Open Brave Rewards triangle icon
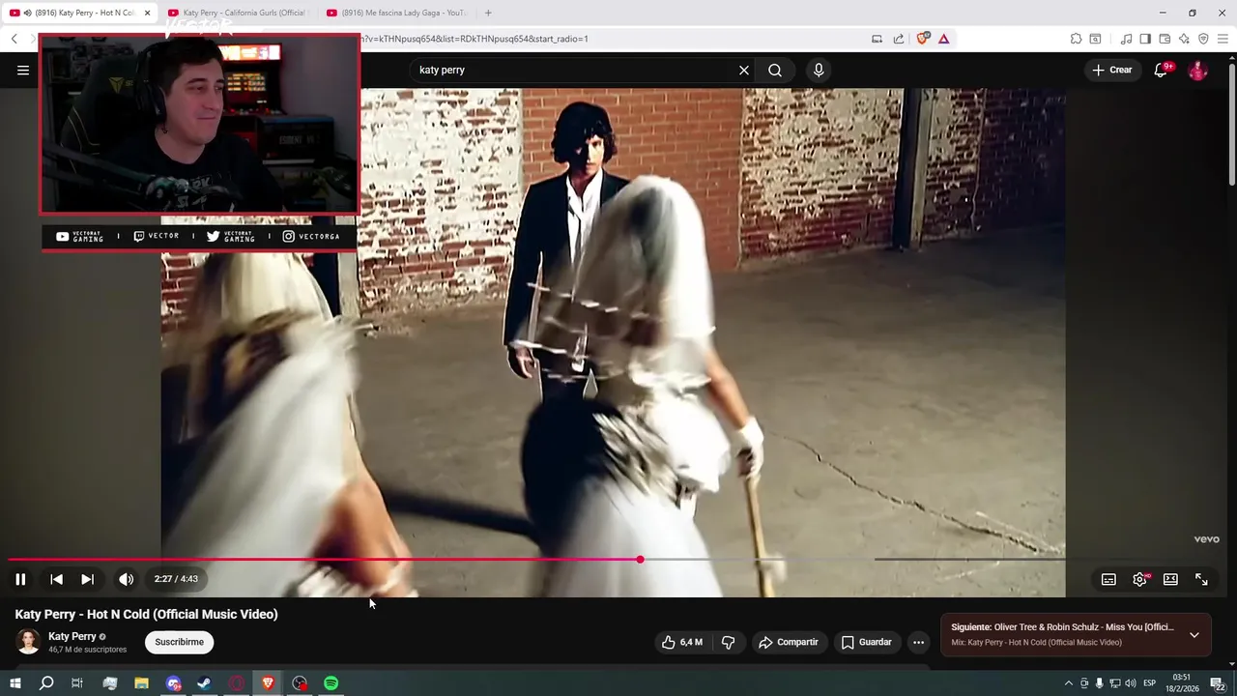 pos(944,39)
